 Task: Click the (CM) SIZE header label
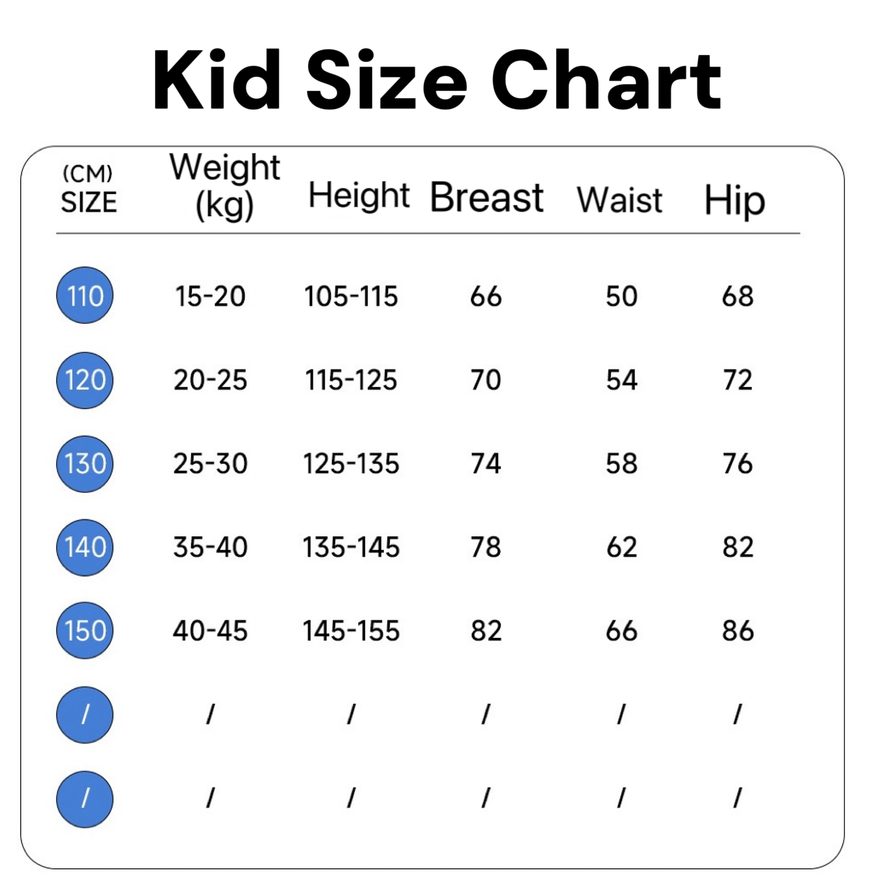click(x=88, y=189)
